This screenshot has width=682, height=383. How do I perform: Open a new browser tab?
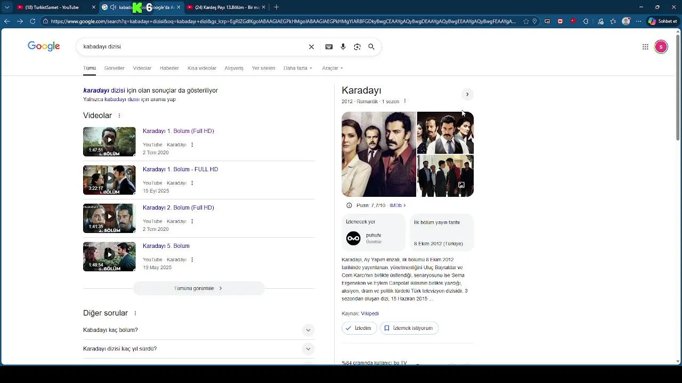click(276, 7)
